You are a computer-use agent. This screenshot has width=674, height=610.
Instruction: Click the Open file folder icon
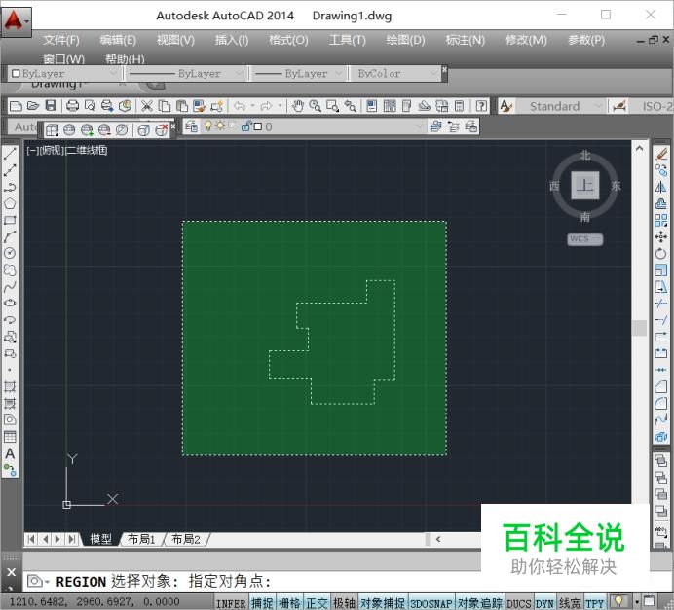33,106
